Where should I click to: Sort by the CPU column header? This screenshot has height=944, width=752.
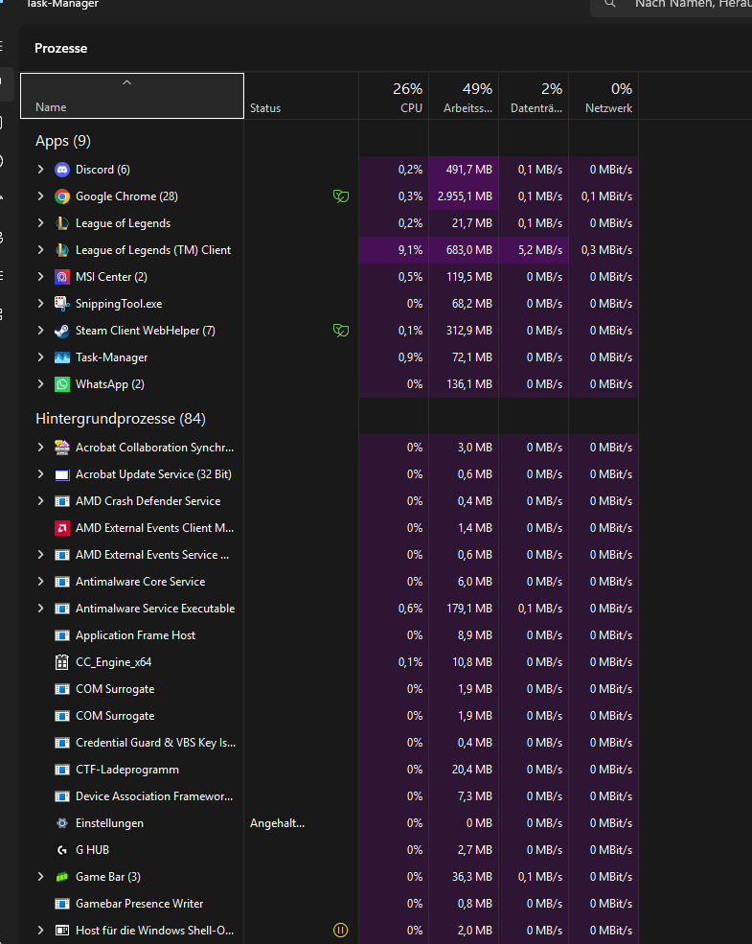394,97
